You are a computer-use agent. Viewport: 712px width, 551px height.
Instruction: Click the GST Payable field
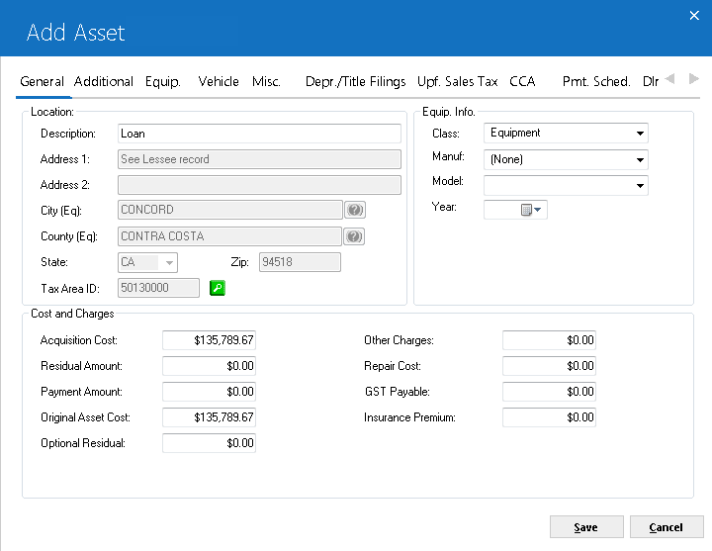[549, 392]
